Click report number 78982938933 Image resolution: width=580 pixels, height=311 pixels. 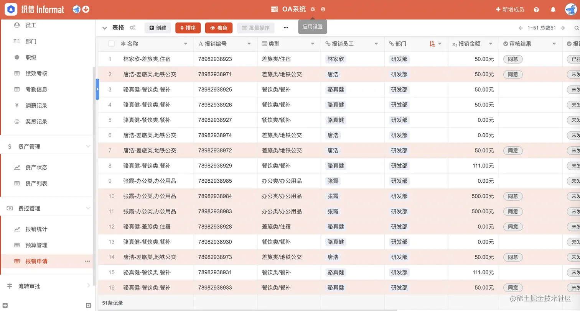[x=215, y=288]
